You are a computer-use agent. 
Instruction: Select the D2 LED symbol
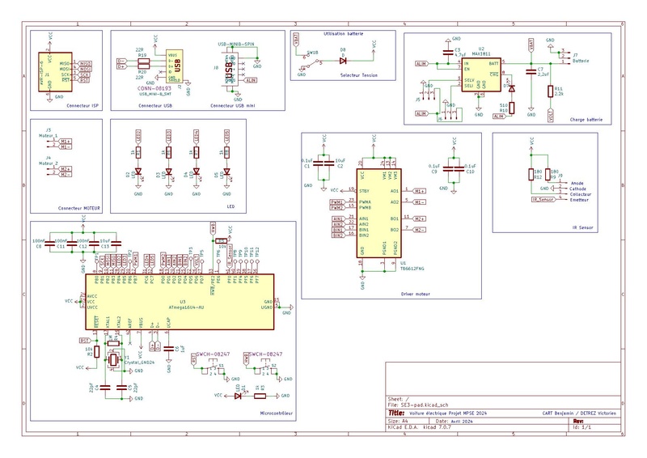click(138, 172)
